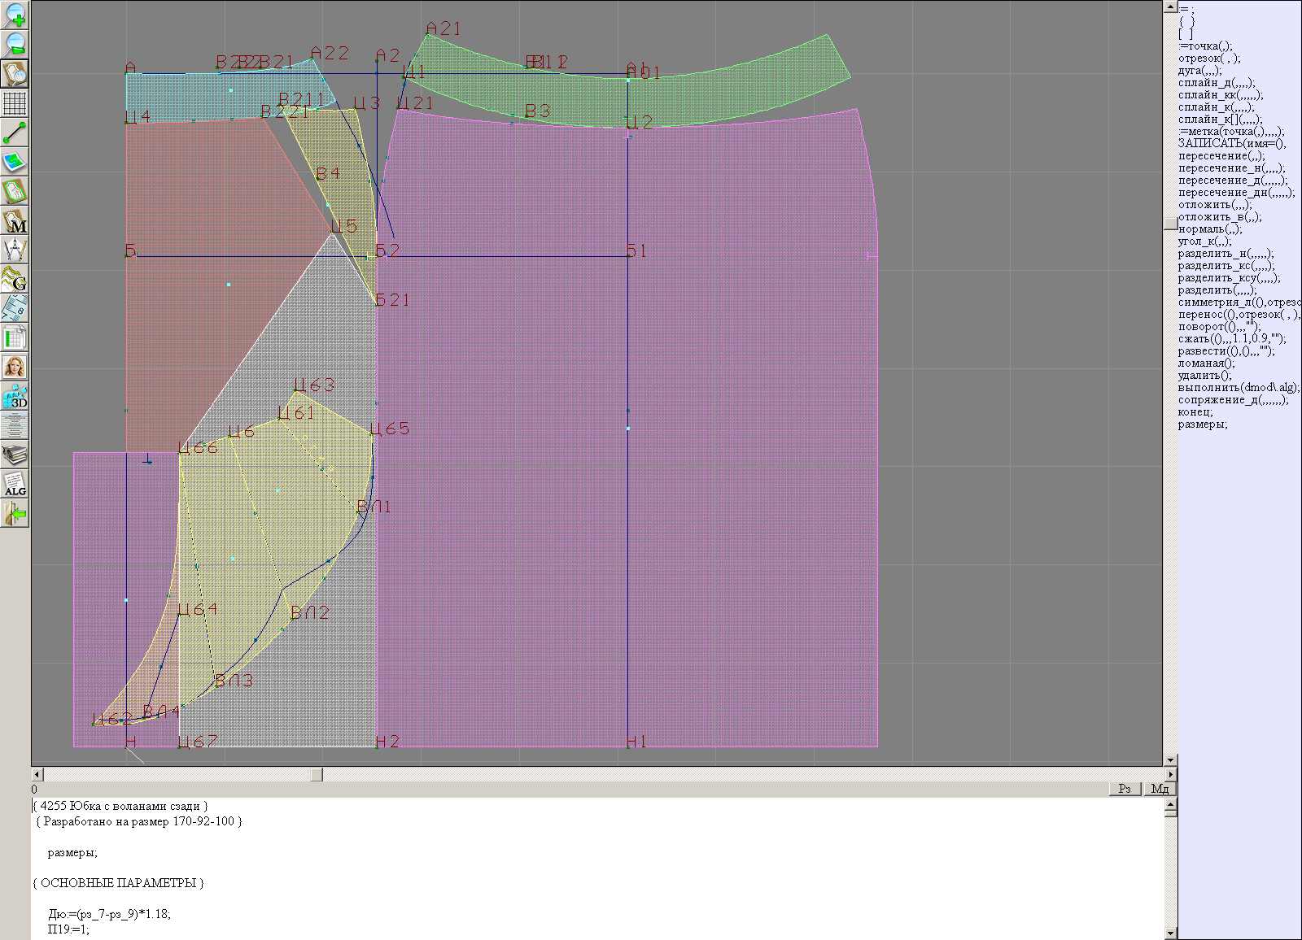Viewport: 1302px width, 940px height.
Task: Click the zoom out magnifier icon
Action: pyautogui.click(x=15, y=45)
